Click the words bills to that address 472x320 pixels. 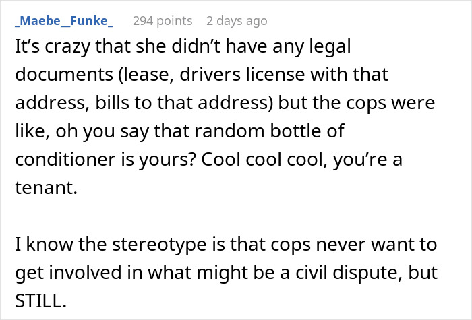182,102
